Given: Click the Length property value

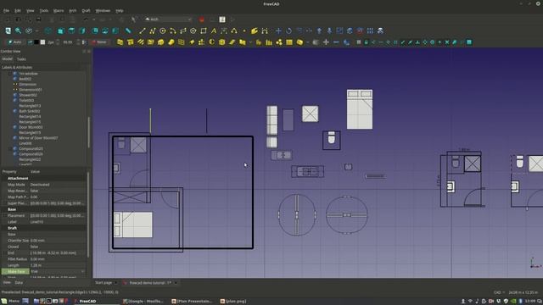Looking at the screenshot, I should click(x=57, y=265).
